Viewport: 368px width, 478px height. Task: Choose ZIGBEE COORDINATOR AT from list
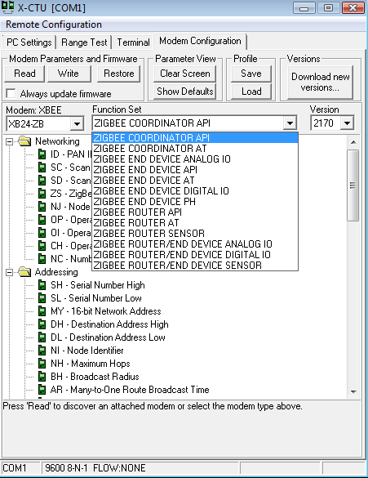tap(195, 149)
